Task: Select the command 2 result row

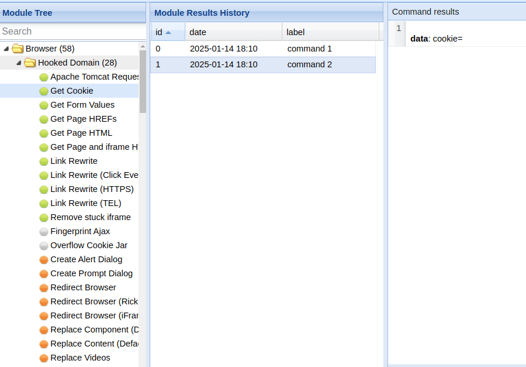Action: 263,64
